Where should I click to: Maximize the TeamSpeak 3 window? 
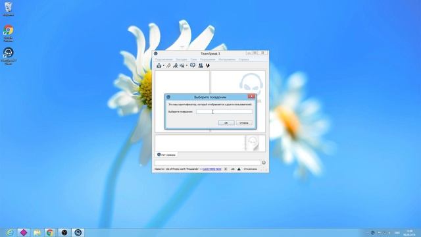[255, 53]
